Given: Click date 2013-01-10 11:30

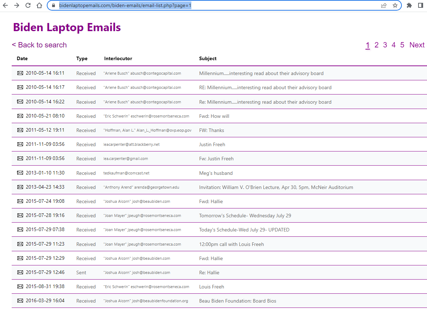Looking at the screenshot, I should tap(45, 173).
